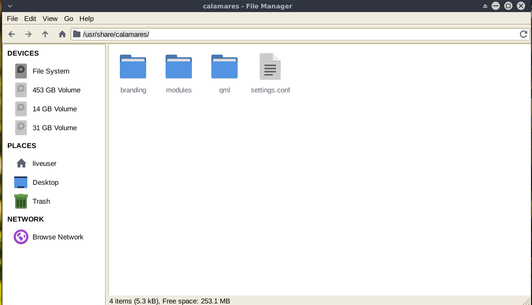Open the Edit menu
Viewport: 532px width, 305px height.
tap(30, 19)
